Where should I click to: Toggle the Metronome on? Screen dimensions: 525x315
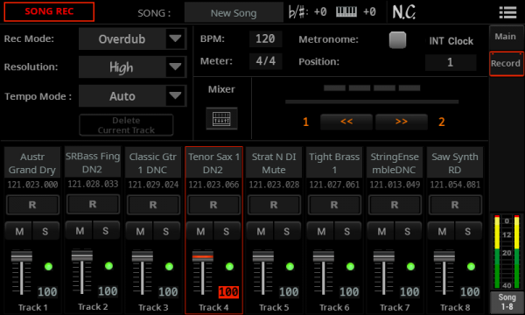[x=397, y=40]
